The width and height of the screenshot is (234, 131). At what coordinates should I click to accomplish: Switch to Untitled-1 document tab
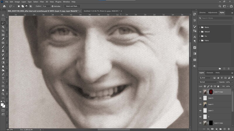[101, 11]
